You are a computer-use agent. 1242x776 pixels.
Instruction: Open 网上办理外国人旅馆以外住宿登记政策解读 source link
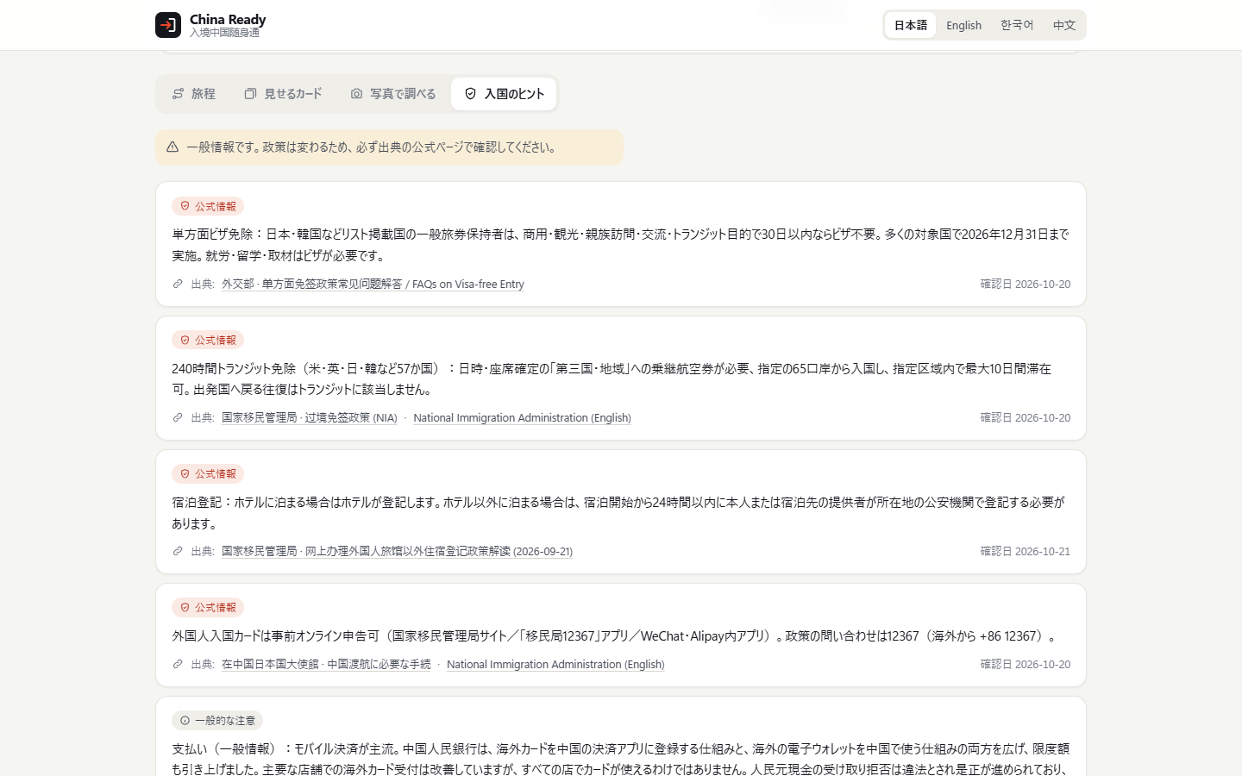(397, 551)
